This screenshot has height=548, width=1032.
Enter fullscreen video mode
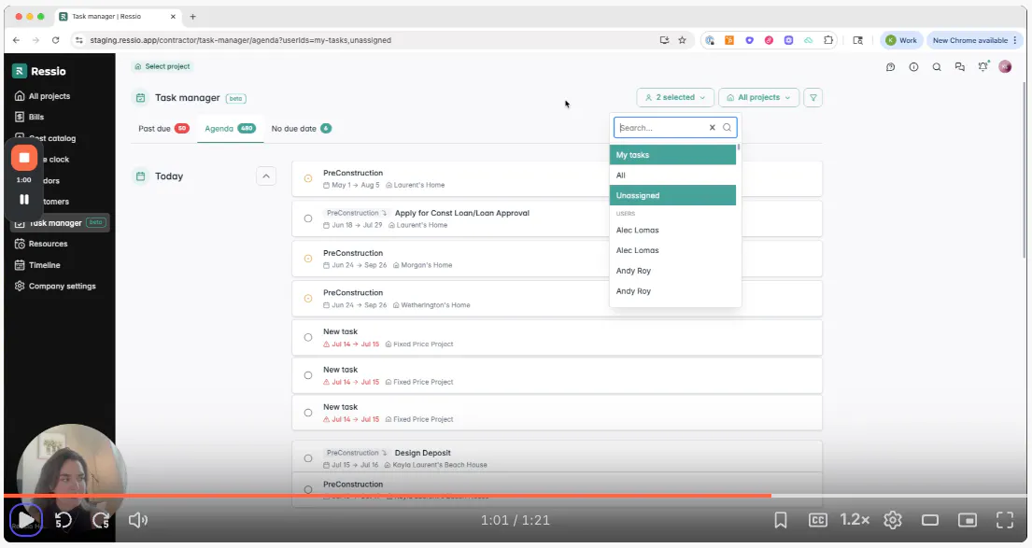coord(1005,520)
